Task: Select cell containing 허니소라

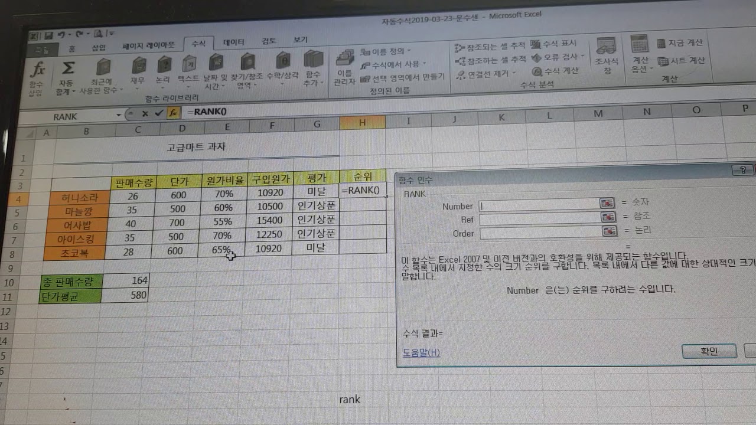Action: coord(80,197)
